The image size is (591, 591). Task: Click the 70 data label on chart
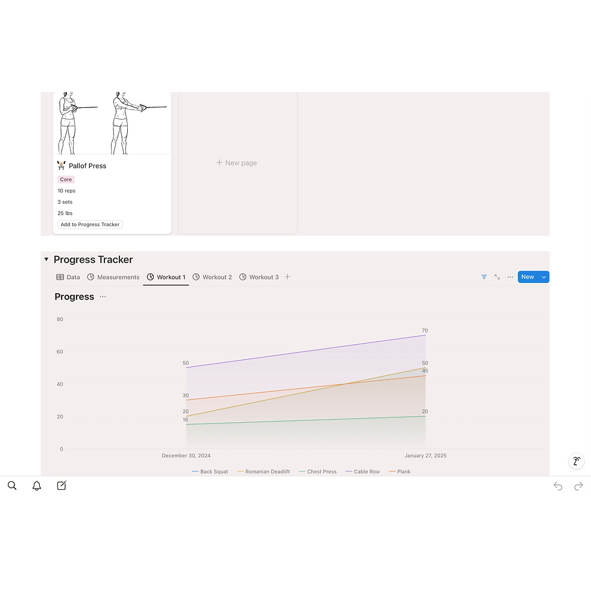click(425, 330)
